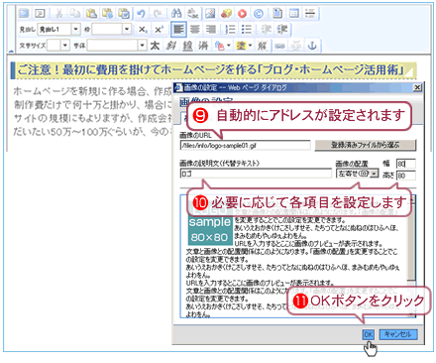This screenshot has width=436, height=363.
Task: Click the heading ご注意！最初に費用を掛けて
Action: click(210, 70)
